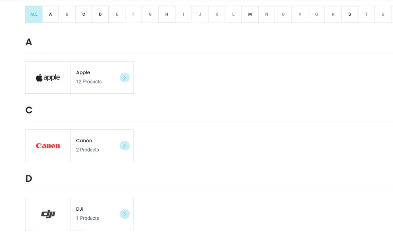Screen dimensions: 393x235
Task: Filter brands by letter H
Action: point(167,14)
